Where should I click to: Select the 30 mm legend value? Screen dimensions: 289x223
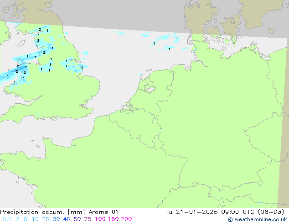[x=56, y=219]
